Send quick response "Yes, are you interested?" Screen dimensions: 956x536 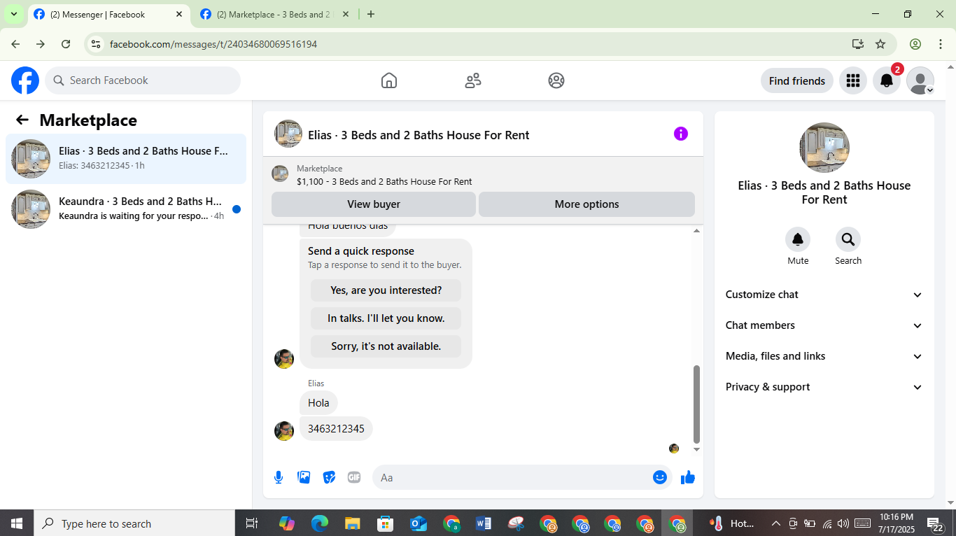386,290
